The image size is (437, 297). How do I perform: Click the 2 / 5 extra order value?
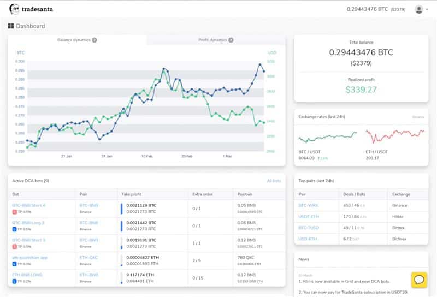point(197,260)
